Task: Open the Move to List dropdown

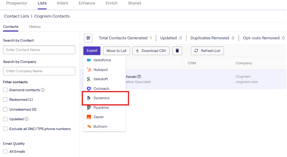Action: click(x=117, y=51)
